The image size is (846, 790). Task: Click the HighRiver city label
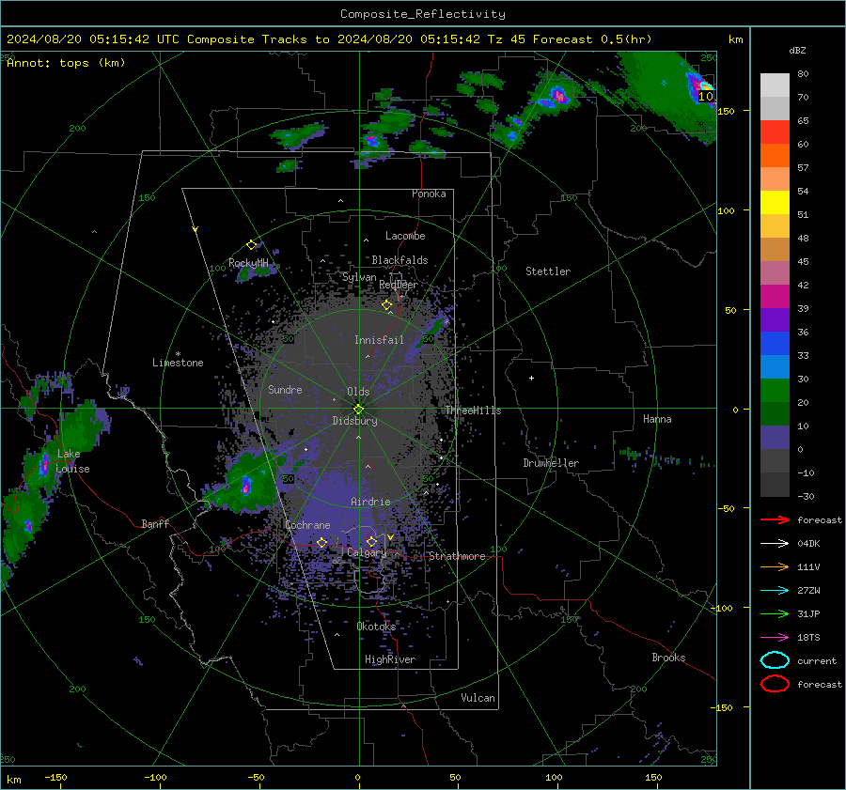pos(390,659)
